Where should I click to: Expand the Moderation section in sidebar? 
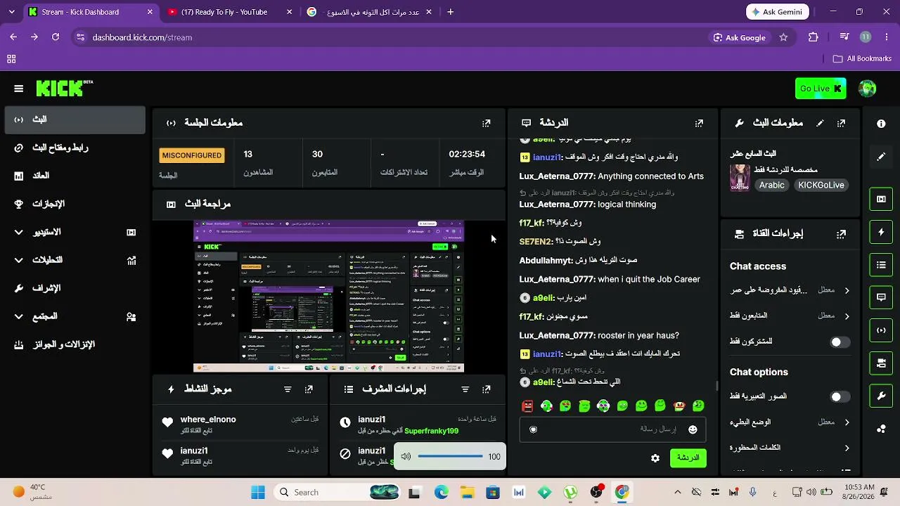tap(75, 288)
